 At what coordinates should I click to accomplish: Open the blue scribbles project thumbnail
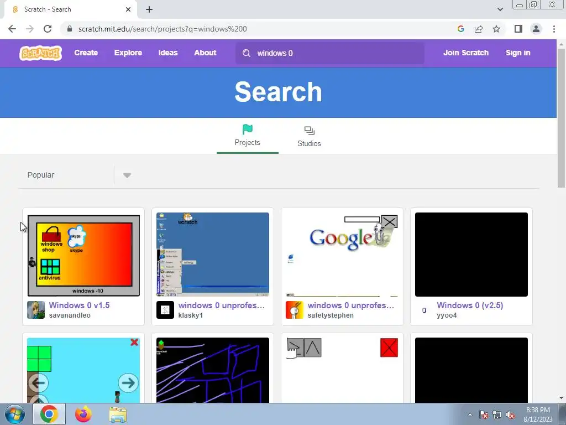[x=213, y=370]
